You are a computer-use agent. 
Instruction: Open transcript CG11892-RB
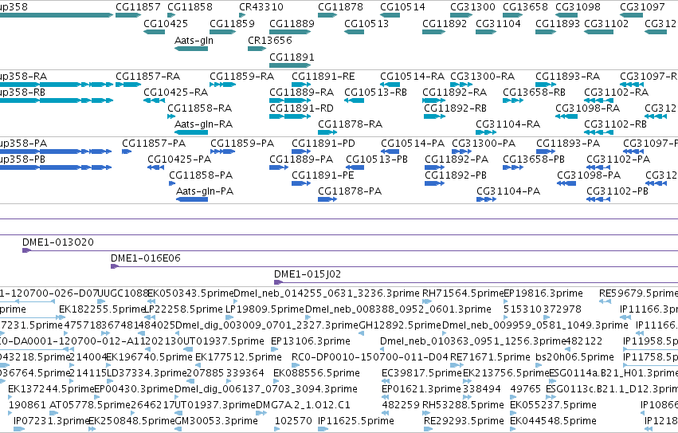[x=455, y=108]
